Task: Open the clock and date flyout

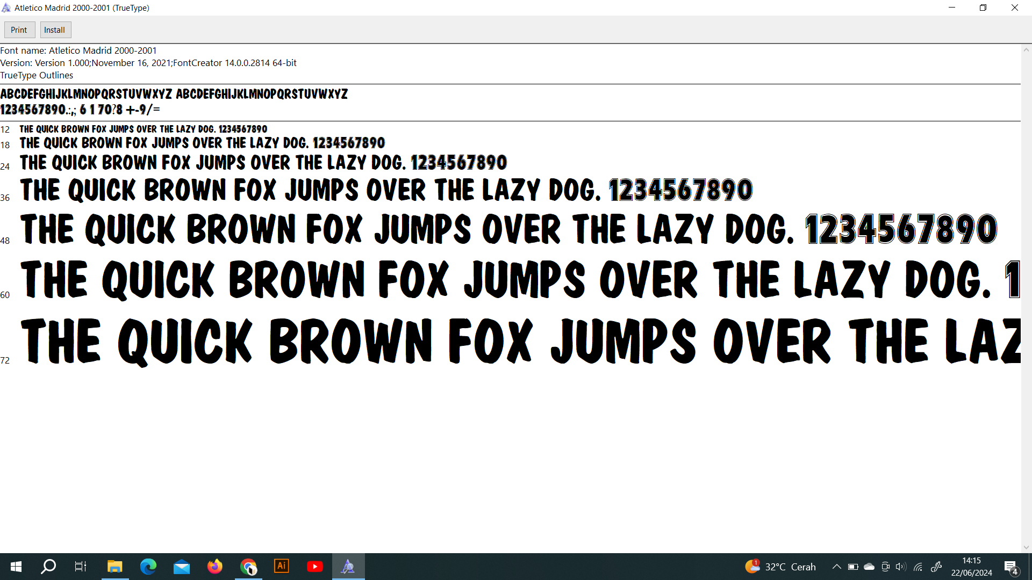Action: (x=971, y=567)
